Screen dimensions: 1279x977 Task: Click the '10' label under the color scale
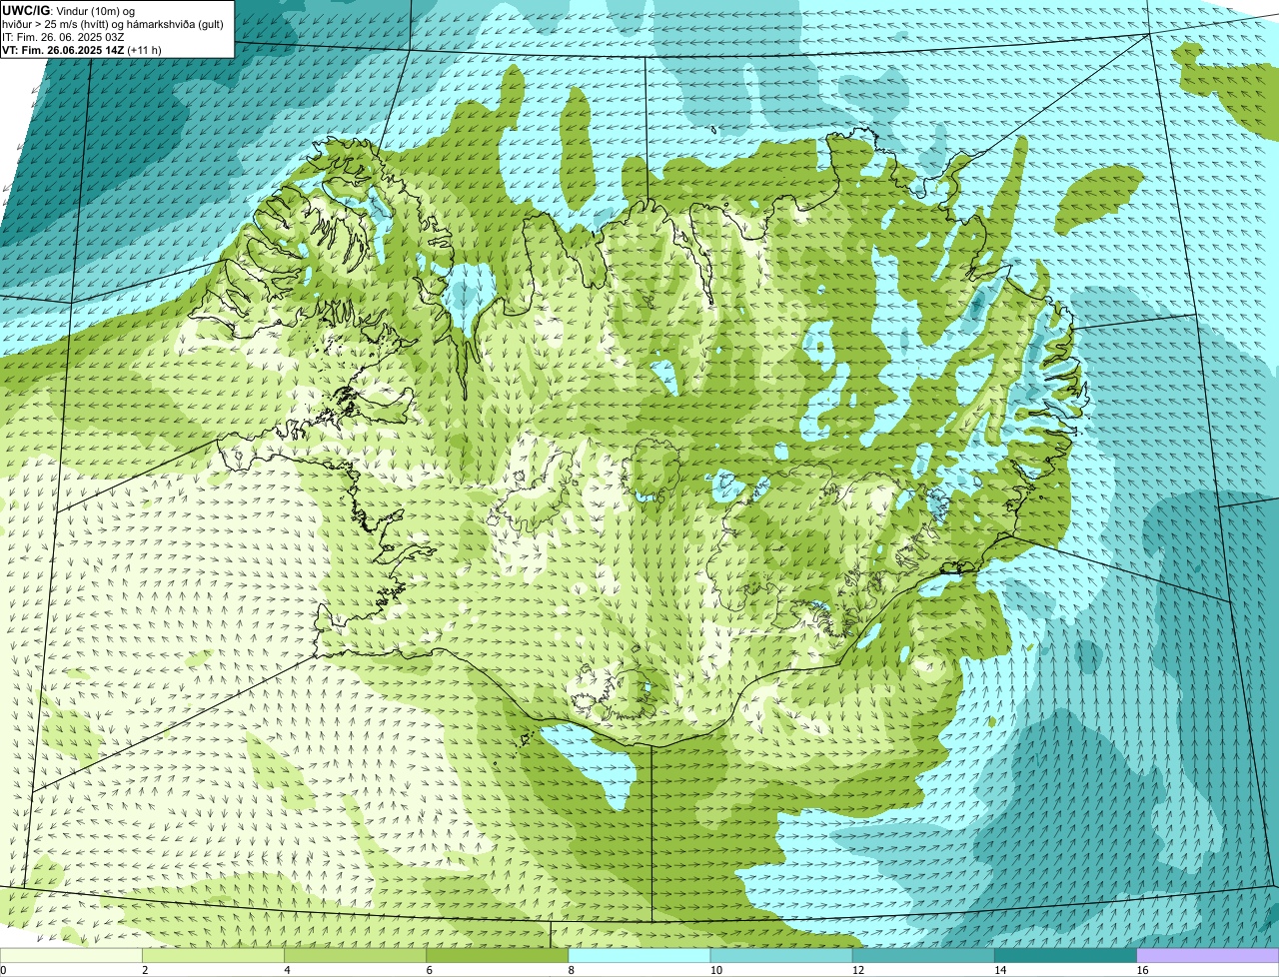pyautogui.click(x=715, y=970)
